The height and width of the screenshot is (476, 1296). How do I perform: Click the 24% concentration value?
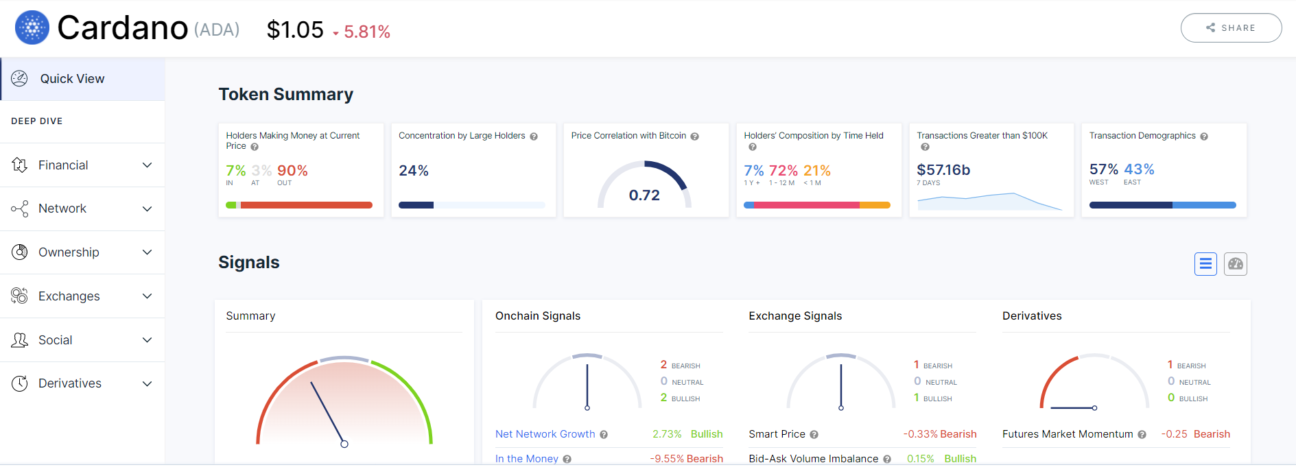coord(414,171)
